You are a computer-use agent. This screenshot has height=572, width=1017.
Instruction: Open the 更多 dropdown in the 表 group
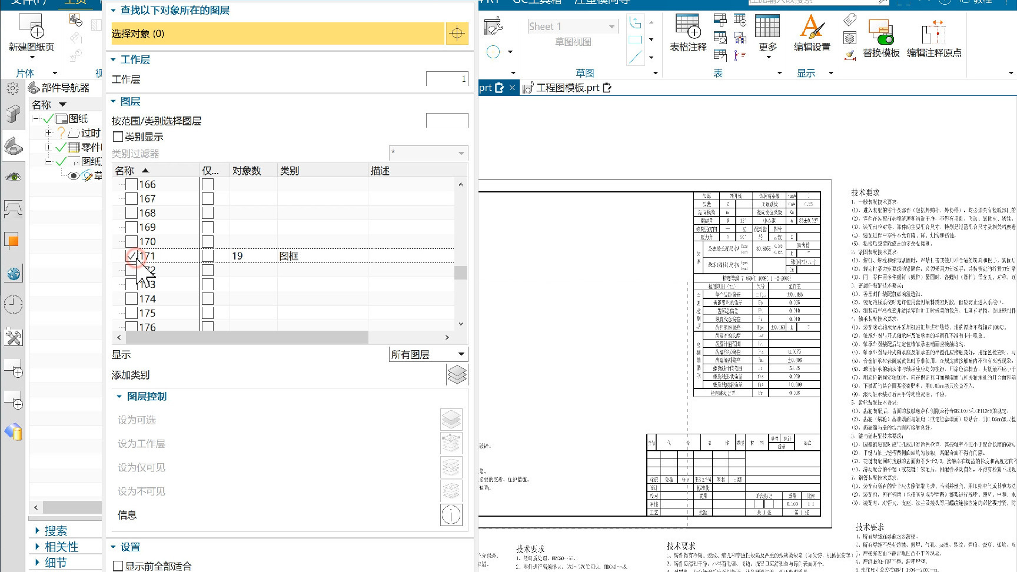pos(767,35)
